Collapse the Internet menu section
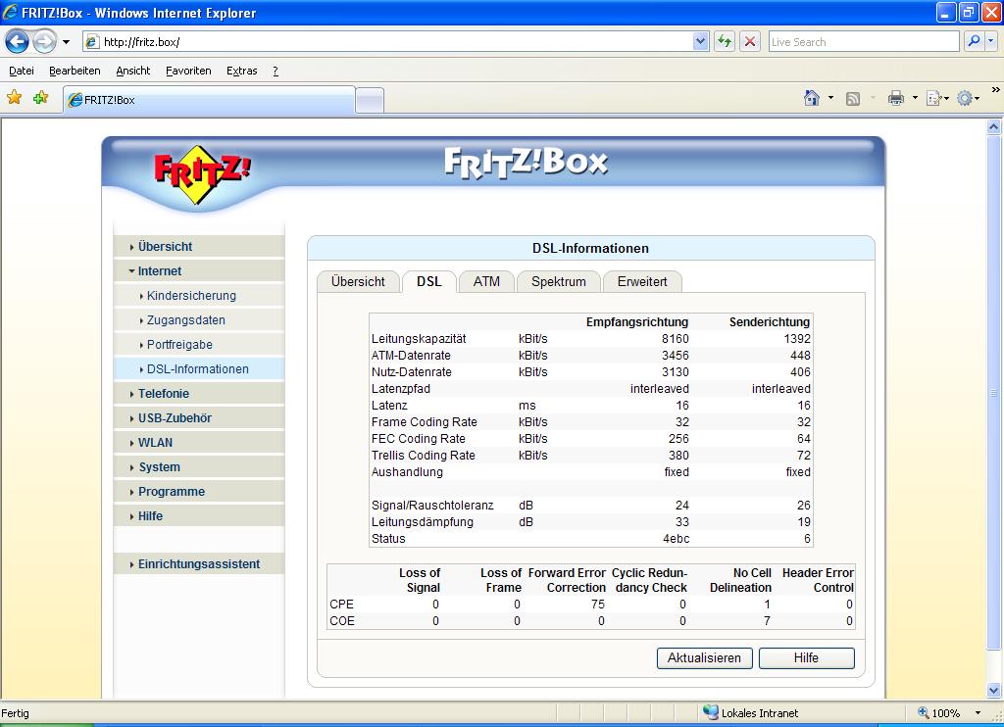Image resolution: width=1004 pixels, height=727 pixels. (159, 271)
